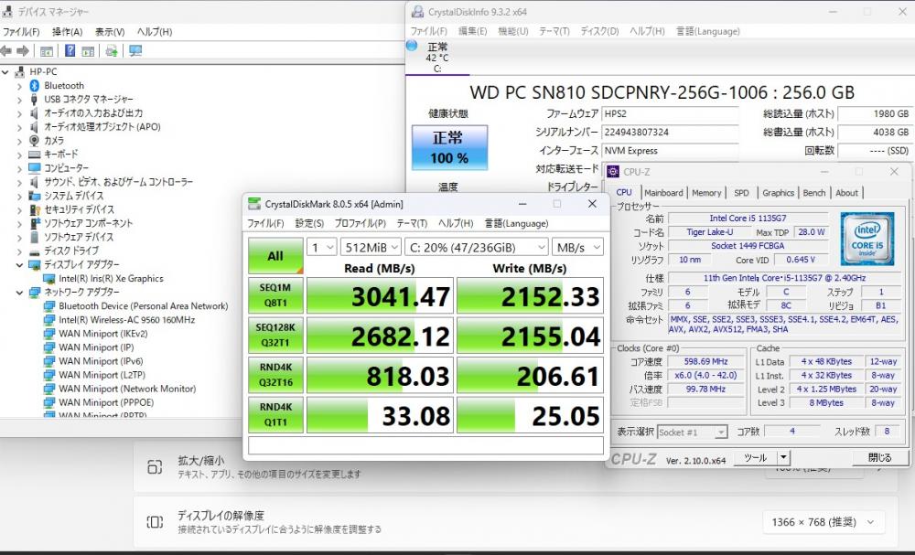The height and width of the screenshot is (555, 915).
Task: Open the C: drive selection dropdown
Action: [x=477, y=248]
